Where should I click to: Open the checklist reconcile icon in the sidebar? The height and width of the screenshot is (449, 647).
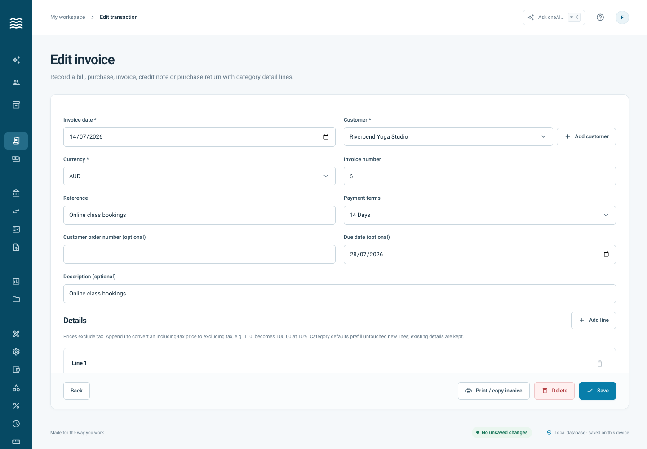16,229
